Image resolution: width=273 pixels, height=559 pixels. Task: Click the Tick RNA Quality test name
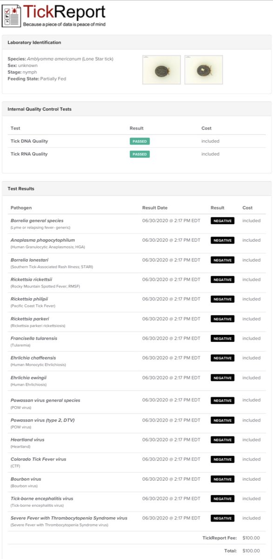click(29, 154)
